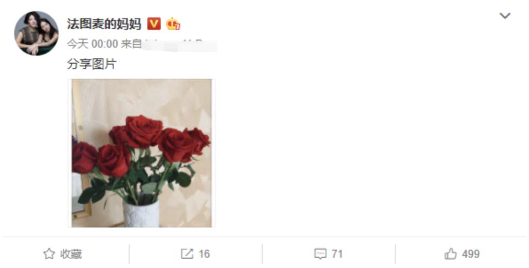
Task: Open reposts count 16
Action: pyautogui.click(x=204, y=254)
